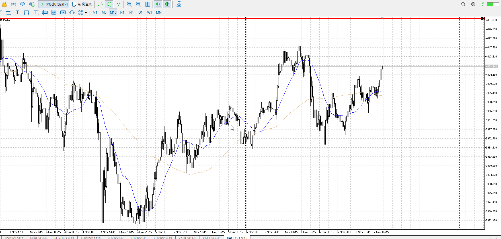Viewport: 501px width, 239px height.
Task: Open the search magnifier icon
Action: [463, 4]
